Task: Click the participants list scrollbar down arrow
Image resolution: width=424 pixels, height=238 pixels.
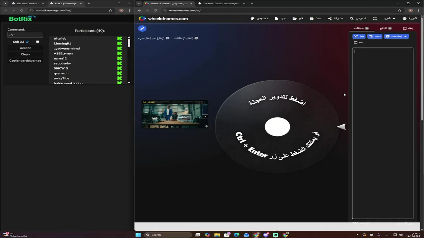Action: 129,83
